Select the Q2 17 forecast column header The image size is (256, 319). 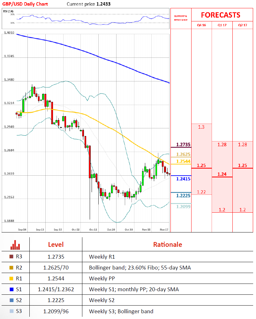243,25
